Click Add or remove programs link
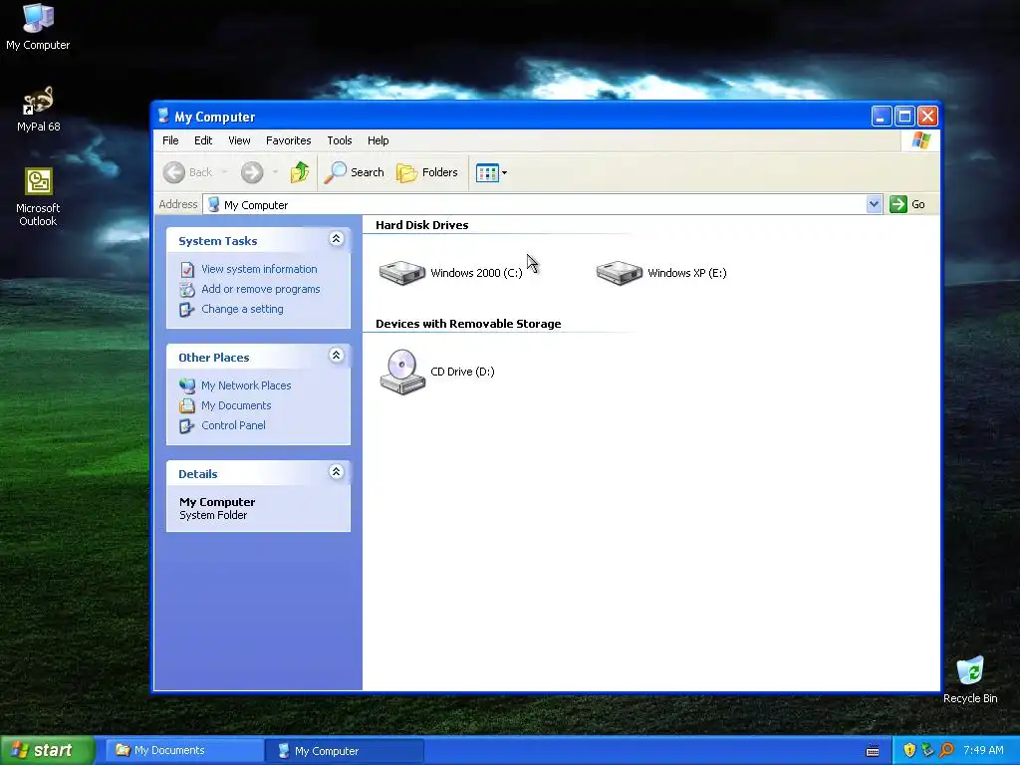Screen dimensions: 1020x765 260,289
